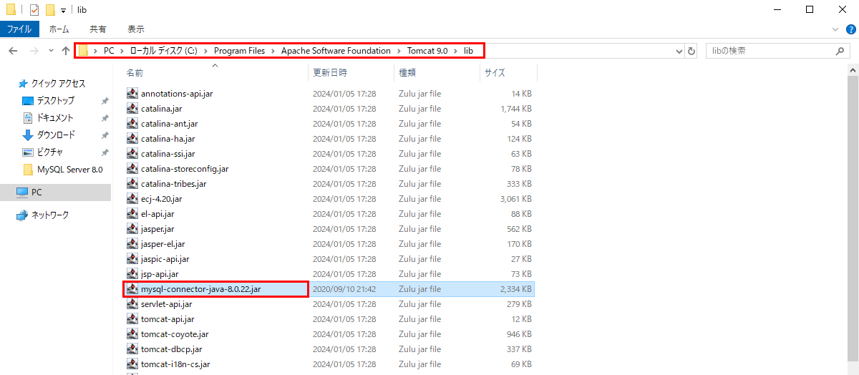Click the jaspic-api.jar file icon

(132, 259)
